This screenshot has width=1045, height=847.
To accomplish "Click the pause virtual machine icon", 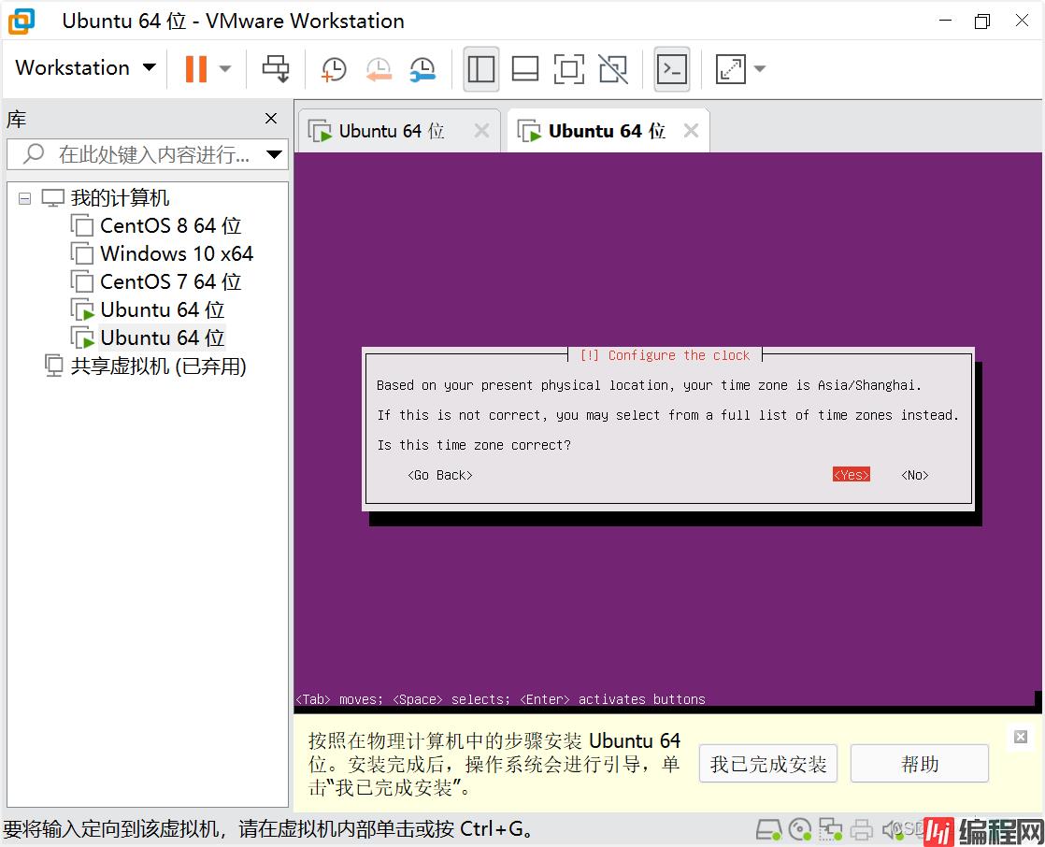I will pos(195,68).
